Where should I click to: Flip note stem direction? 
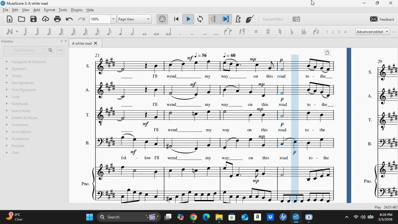pos(316,32)
